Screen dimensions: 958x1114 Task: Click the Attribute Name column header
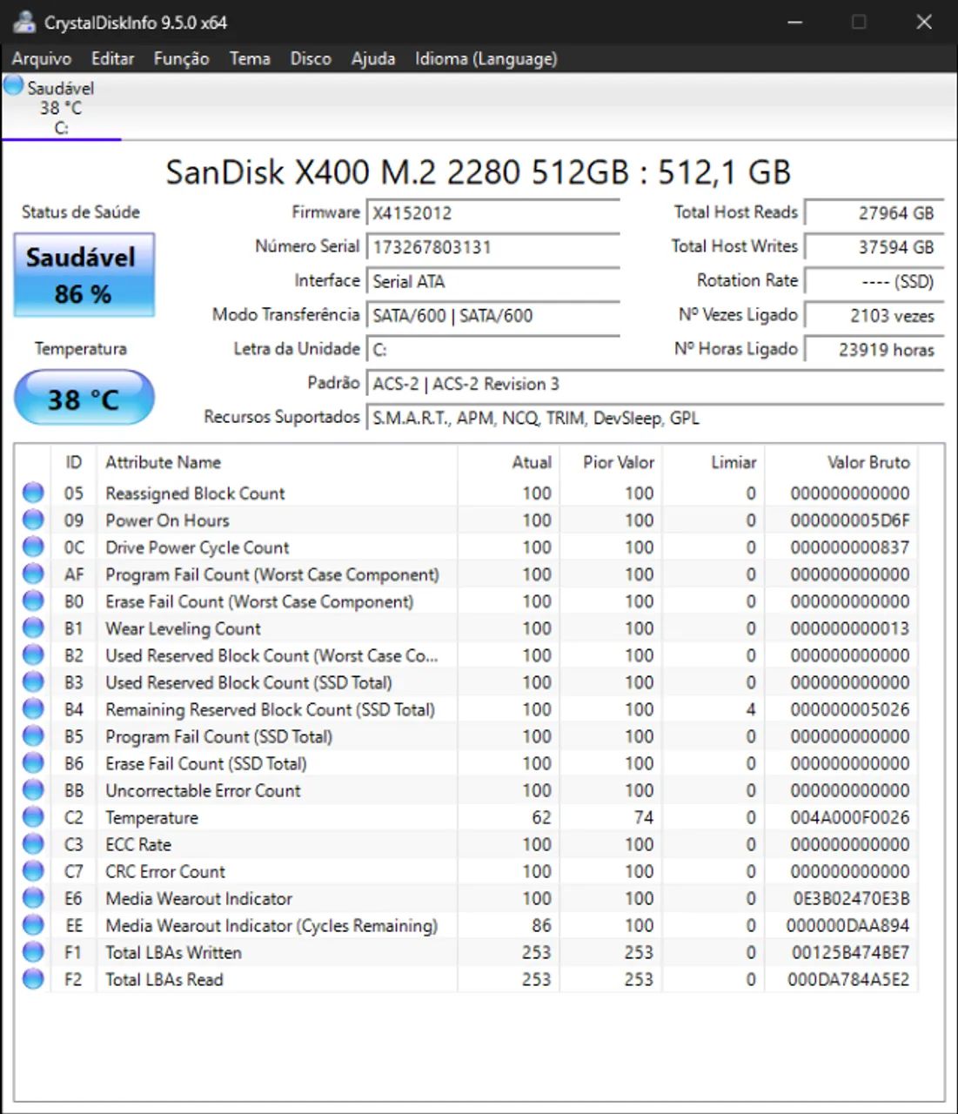(x=277, y=462)
